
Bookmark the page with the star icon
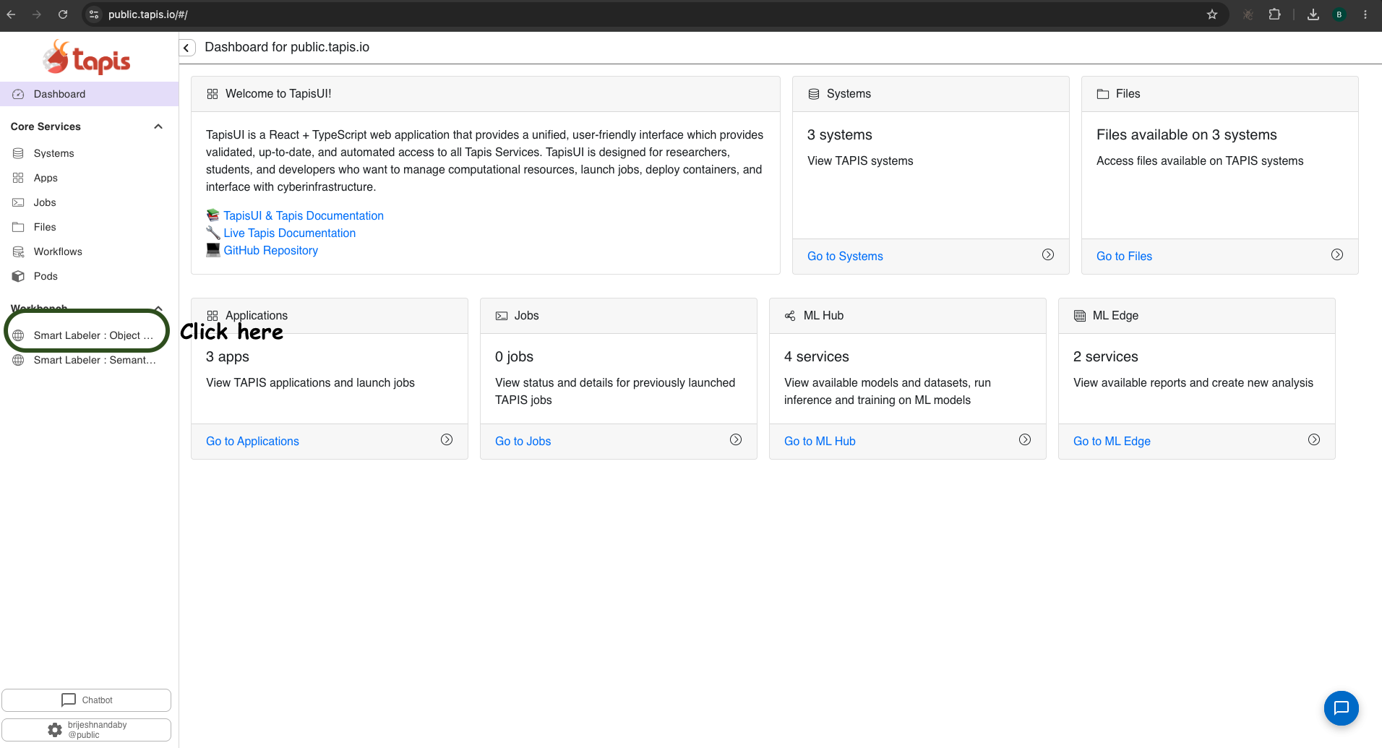click(1212, 14)
